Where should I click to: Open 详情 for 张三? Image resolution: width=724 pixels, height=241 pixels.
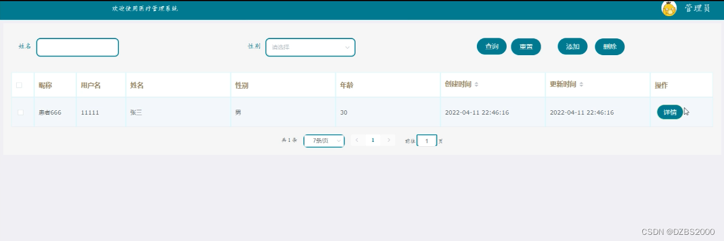(670, 112)
